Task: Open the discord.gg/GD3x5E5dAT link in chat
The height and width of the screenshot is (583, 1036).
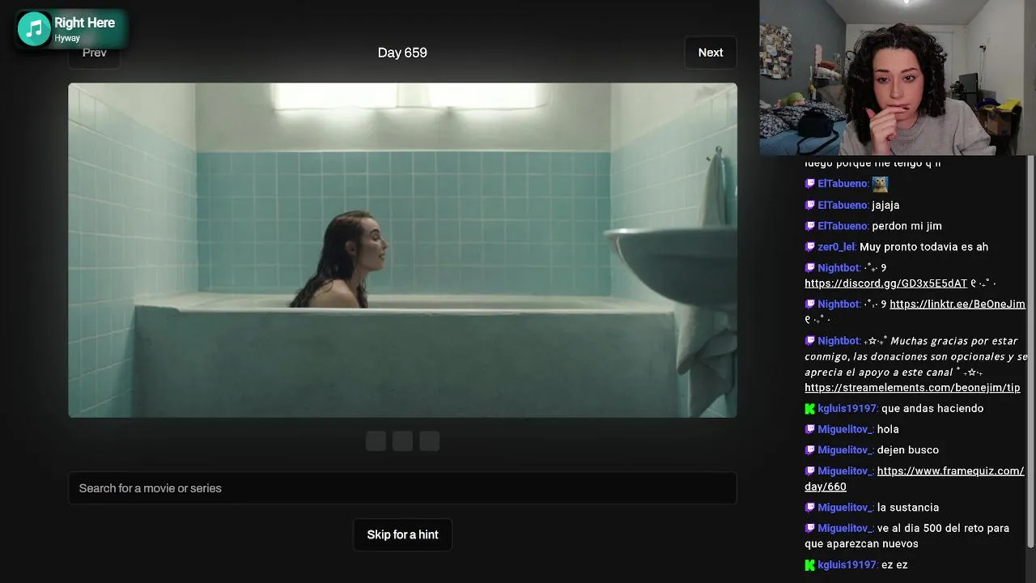Action: 885,283
